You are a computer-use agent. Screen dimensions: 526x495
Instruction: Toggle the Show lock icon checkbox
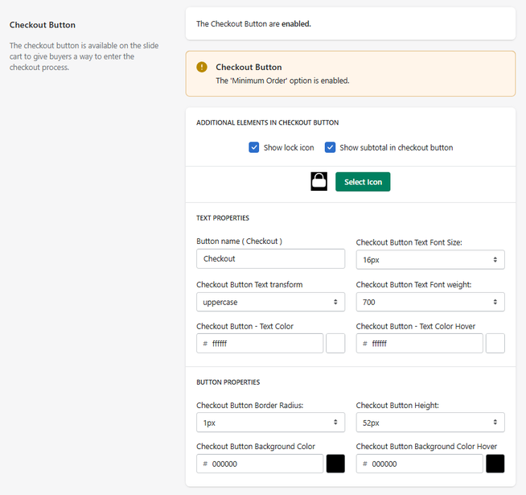click(254, 147)
